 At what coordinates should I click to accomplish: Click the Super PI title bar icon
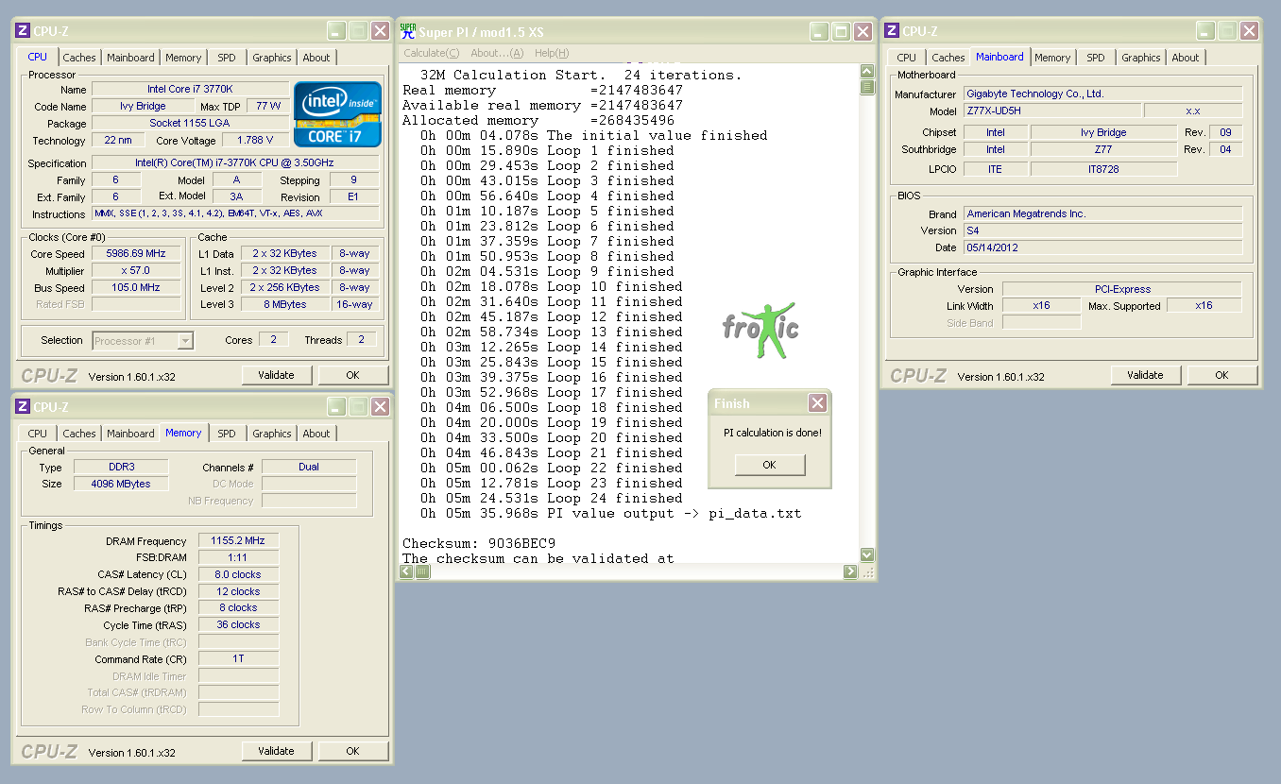409,31
